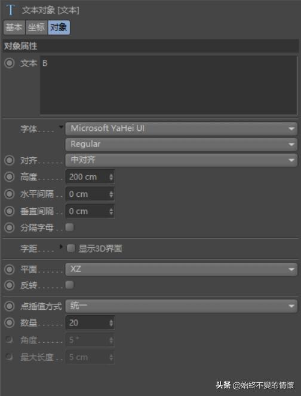Open the 中对齐 alignment dropdown
Viewport: 301px width, 396px height.
(x=181, y=160)
